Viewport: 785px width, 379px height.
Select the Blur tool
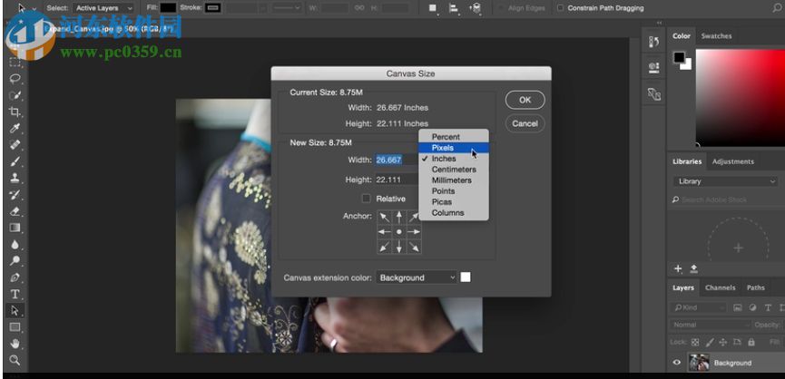pyautogui.click(x=15, y=244)
